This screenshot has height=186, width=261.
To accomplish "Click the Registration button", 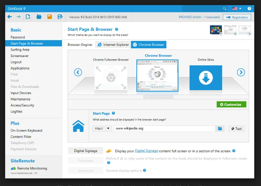I will tap(237, 17).
